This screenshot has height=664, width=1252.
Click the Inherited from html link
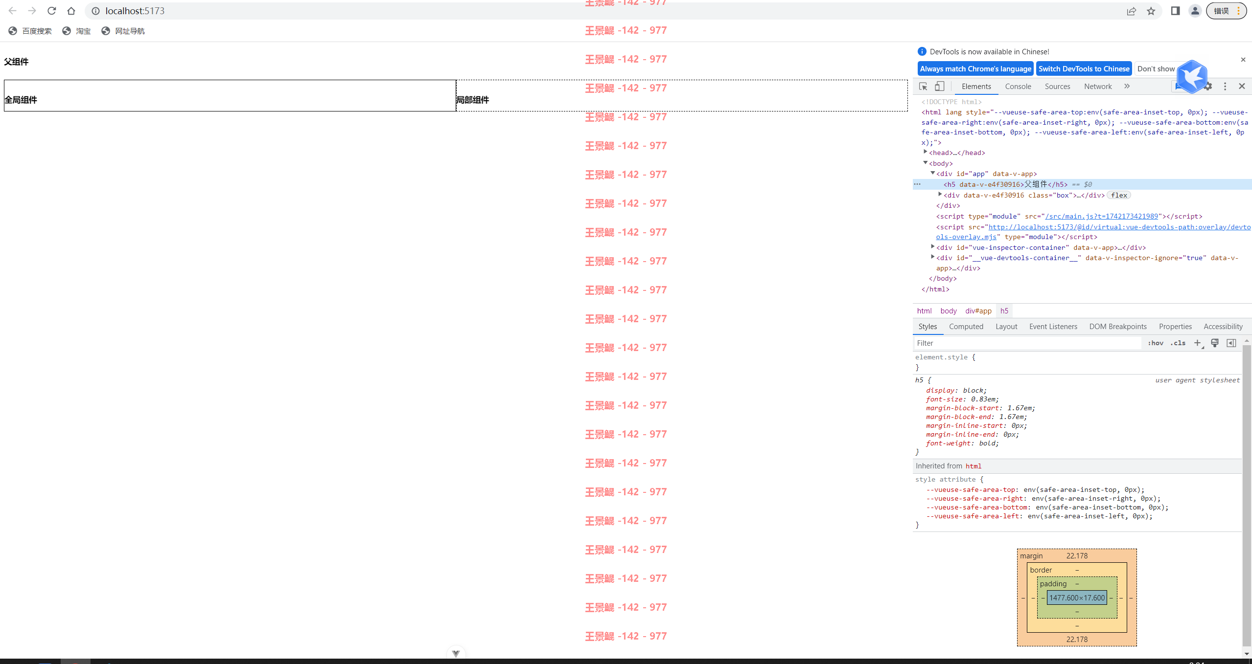tap(973, 466)
